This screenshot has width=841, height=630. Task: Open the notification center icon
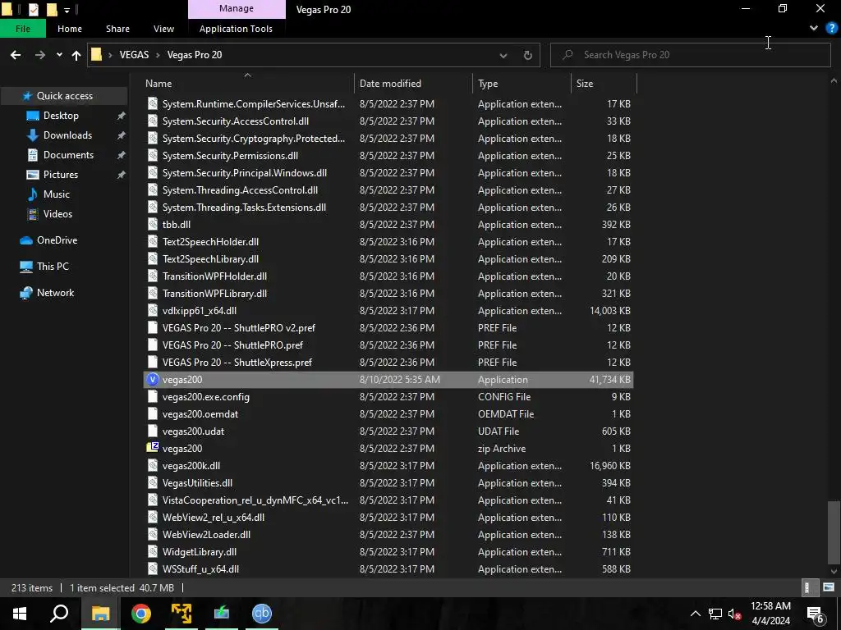pyautogui.click(x=816, y=614)
